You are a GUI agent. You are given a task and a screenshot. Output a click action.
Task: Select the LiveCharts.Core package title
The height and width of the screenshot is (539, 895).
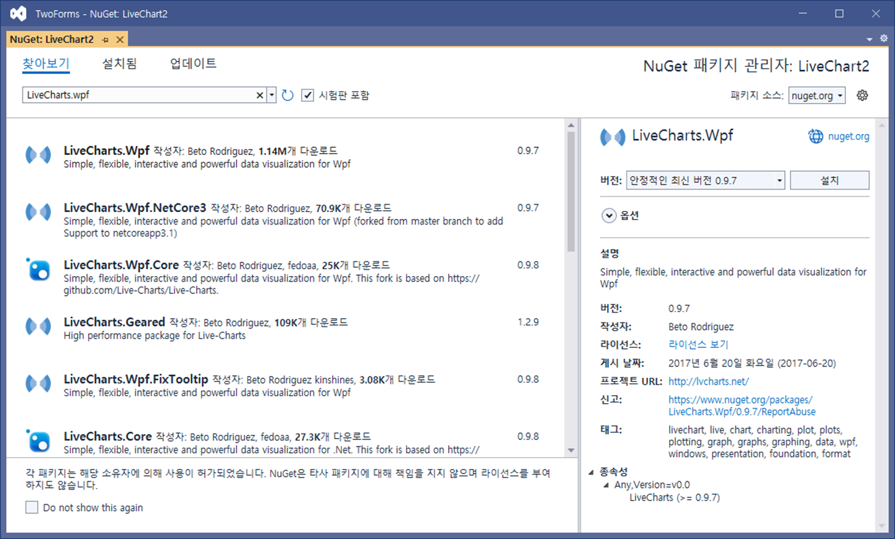tap(107, 436)
